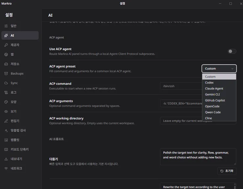243x189 pixels.
Task: Focus the ACP arguments input field
Action: [x=181, y=104]
